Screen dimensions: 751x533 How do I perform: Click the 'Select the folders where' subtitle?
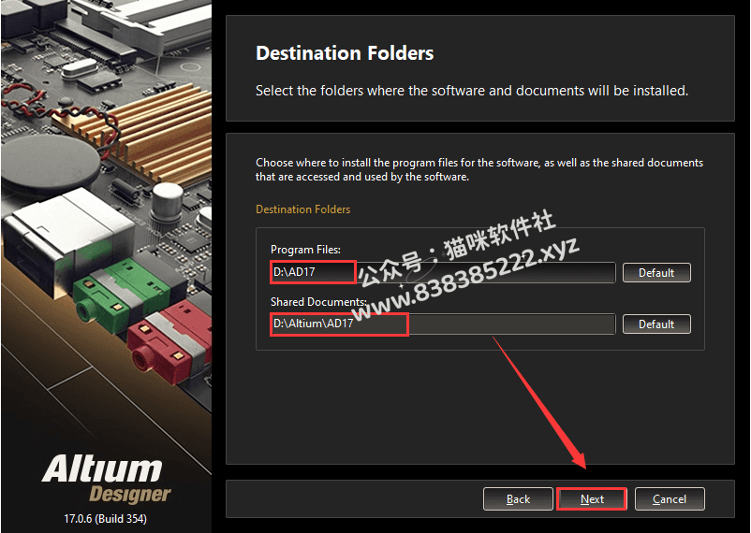click(x=472, y=91)
